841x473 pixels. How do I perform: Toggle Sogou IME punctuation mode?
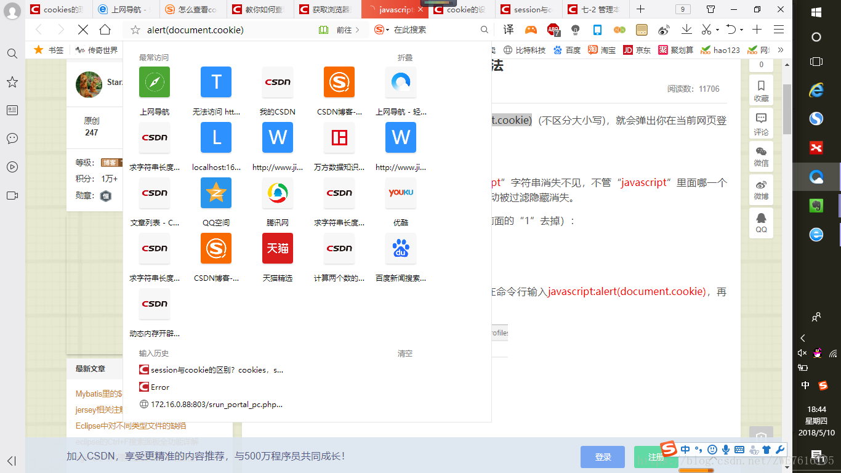699,450
